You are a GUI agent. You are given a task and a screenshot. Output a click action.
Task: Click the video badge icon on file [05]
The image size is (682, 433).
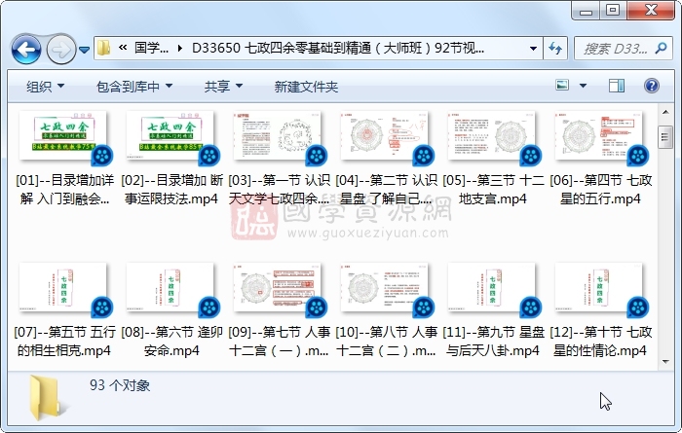tap(531, 156)
